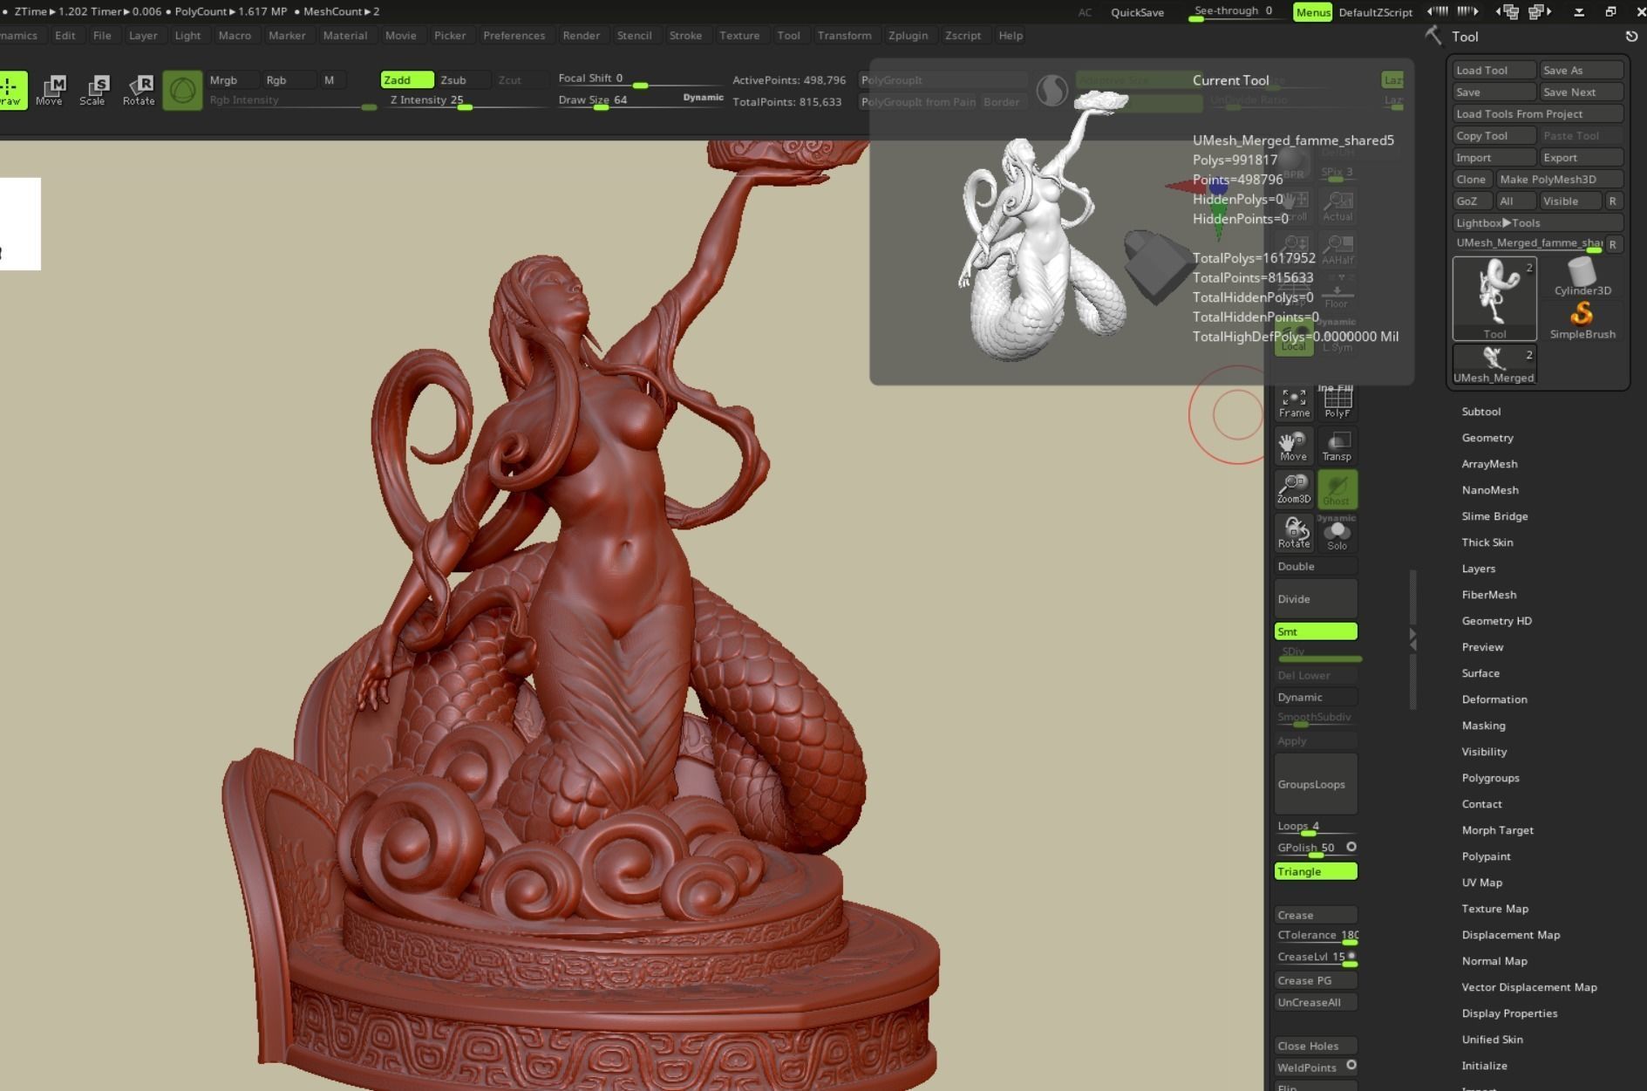This screenshot has width=1647, height=1091.
Task: Expand Display Properties section
Action: 1509,1013
